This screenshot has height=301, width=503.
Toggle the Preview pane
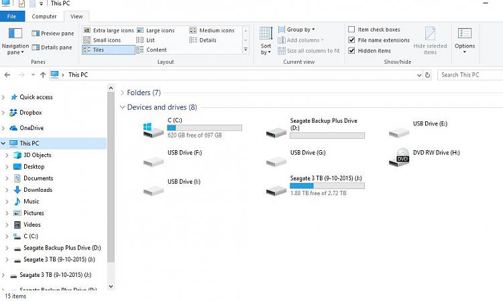(x=53, y=34)
